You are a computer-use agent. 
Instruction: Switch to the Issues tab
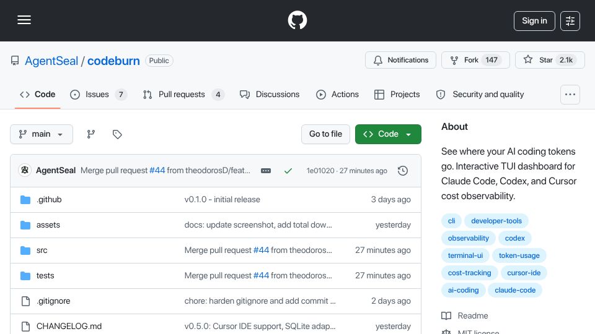pyautogui.click(x=99, y=94)
